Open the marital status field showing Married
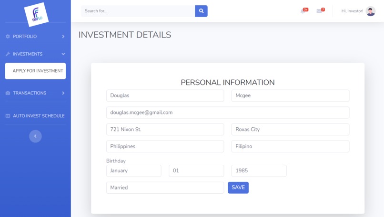The image size is (384, 217). pyautogui.click(x=165, y=188)
